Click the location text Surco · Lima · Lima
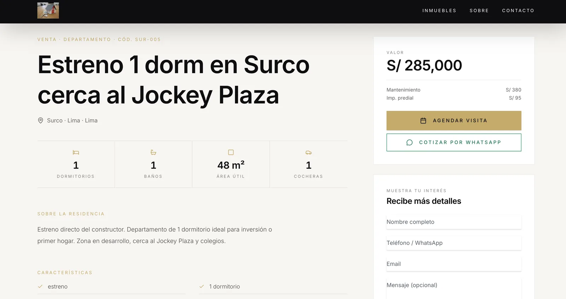 [x=72, y=120]
